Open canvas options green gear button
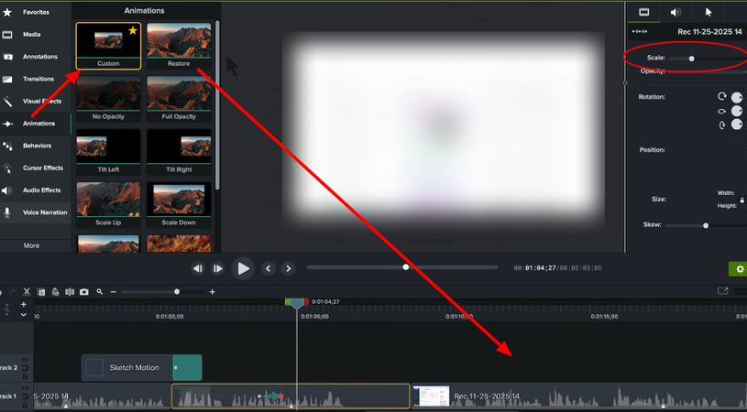 pyautogui.click(x=739, y=269)
